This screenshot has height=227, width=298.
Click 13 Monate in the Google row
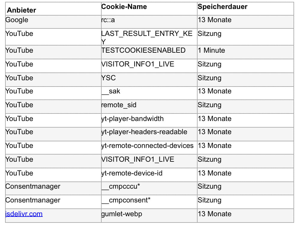tap(215, 20)
